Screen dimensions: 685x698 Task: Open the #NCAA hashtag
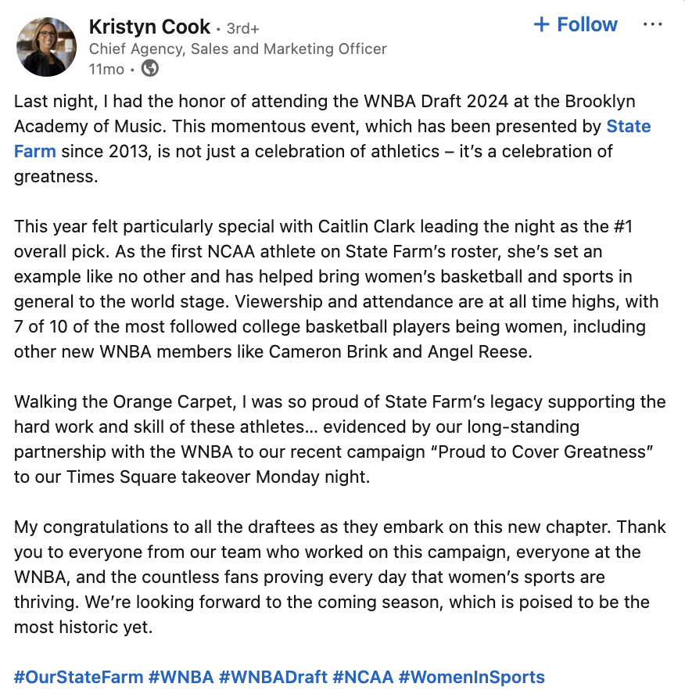click(x=363, y=677)
